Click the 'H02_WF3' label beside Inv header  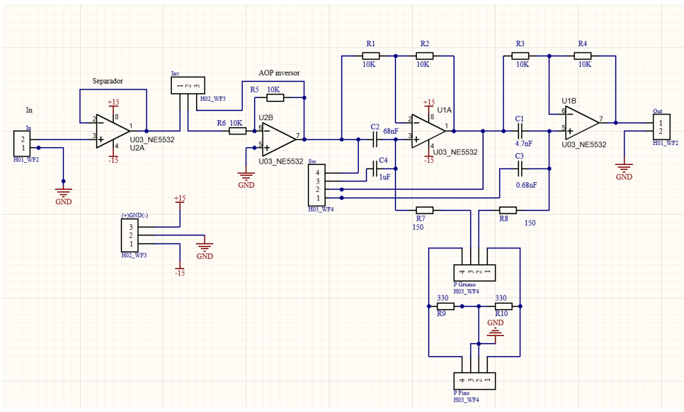(x=213, y=99)
